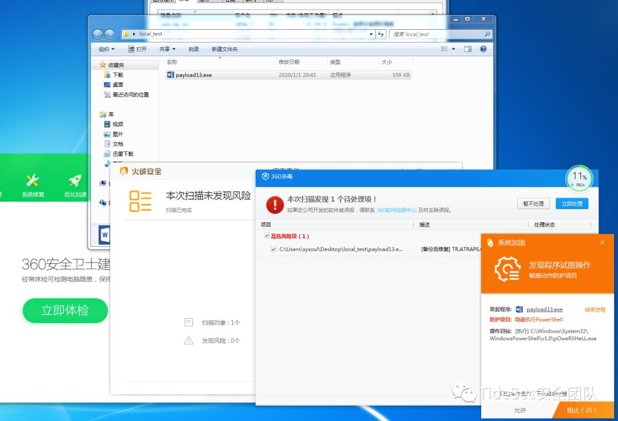The width and height of the screenshot is (618, 421).
Task: Open Explorer help icon
Action: pos(483,49)
